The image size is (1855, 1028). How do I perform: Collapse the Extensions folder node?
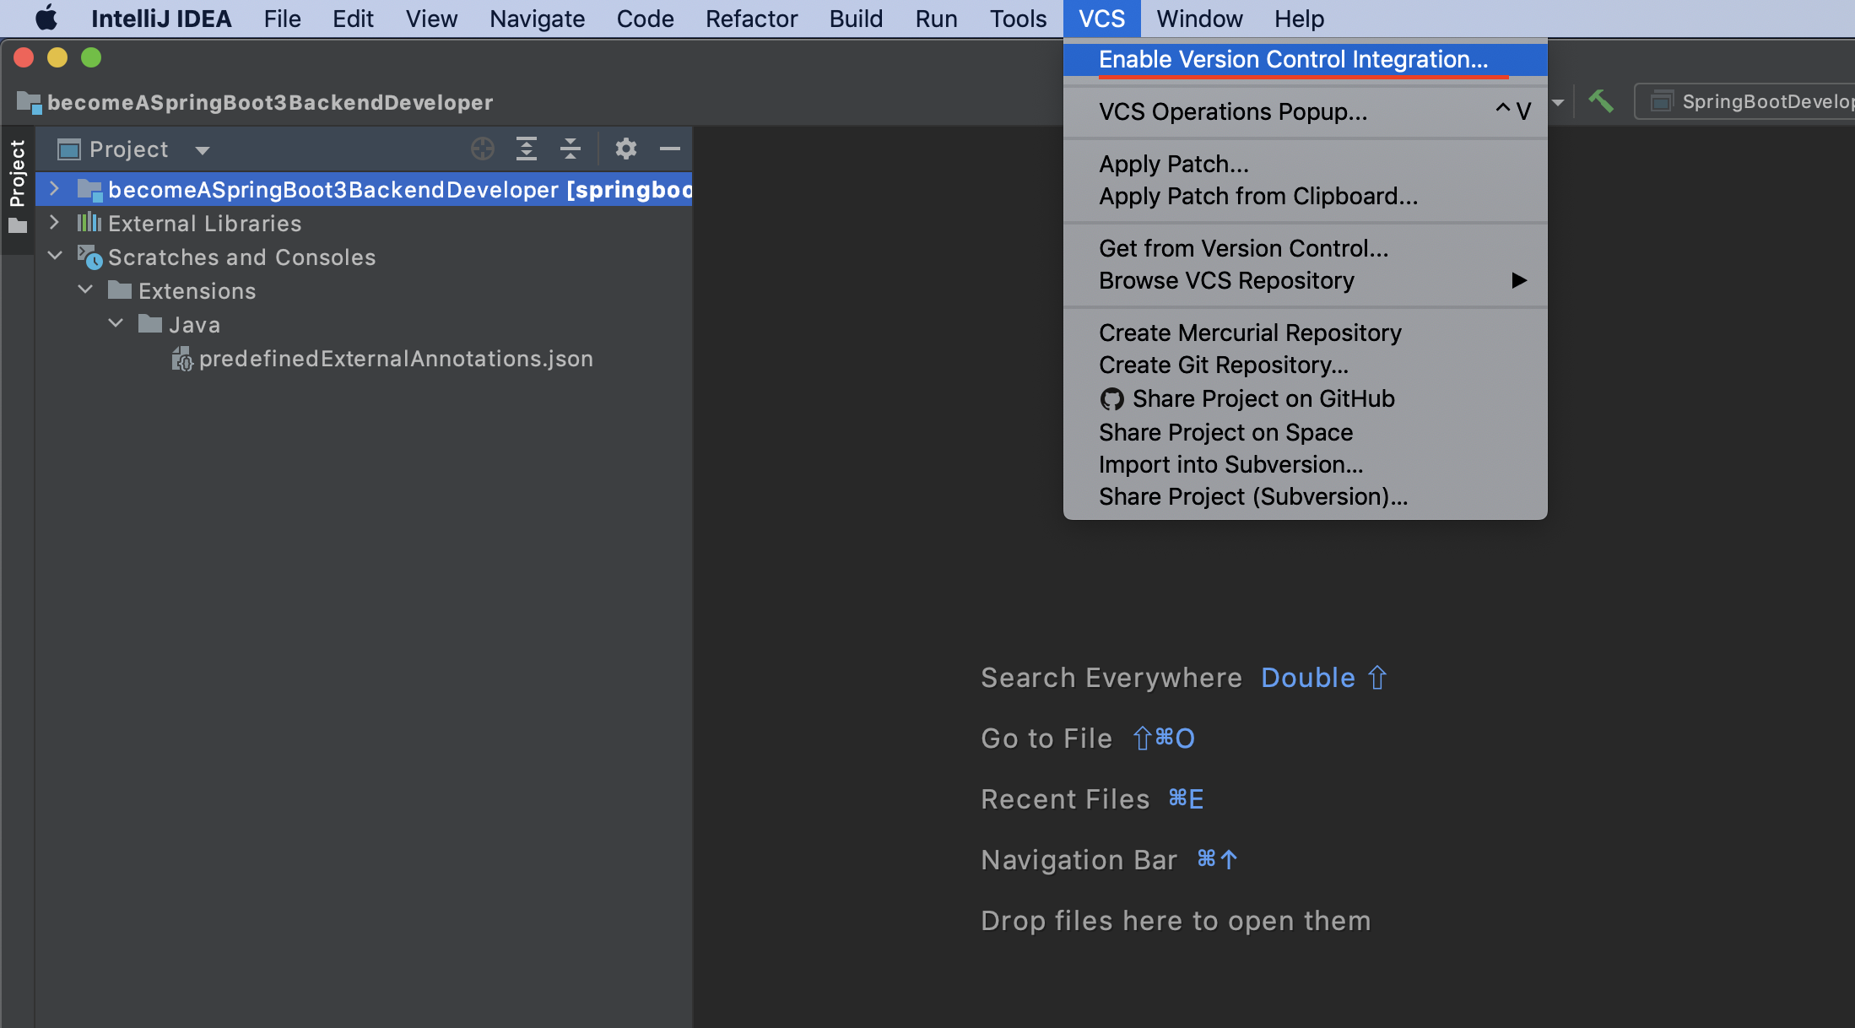(x=85, y=290)
